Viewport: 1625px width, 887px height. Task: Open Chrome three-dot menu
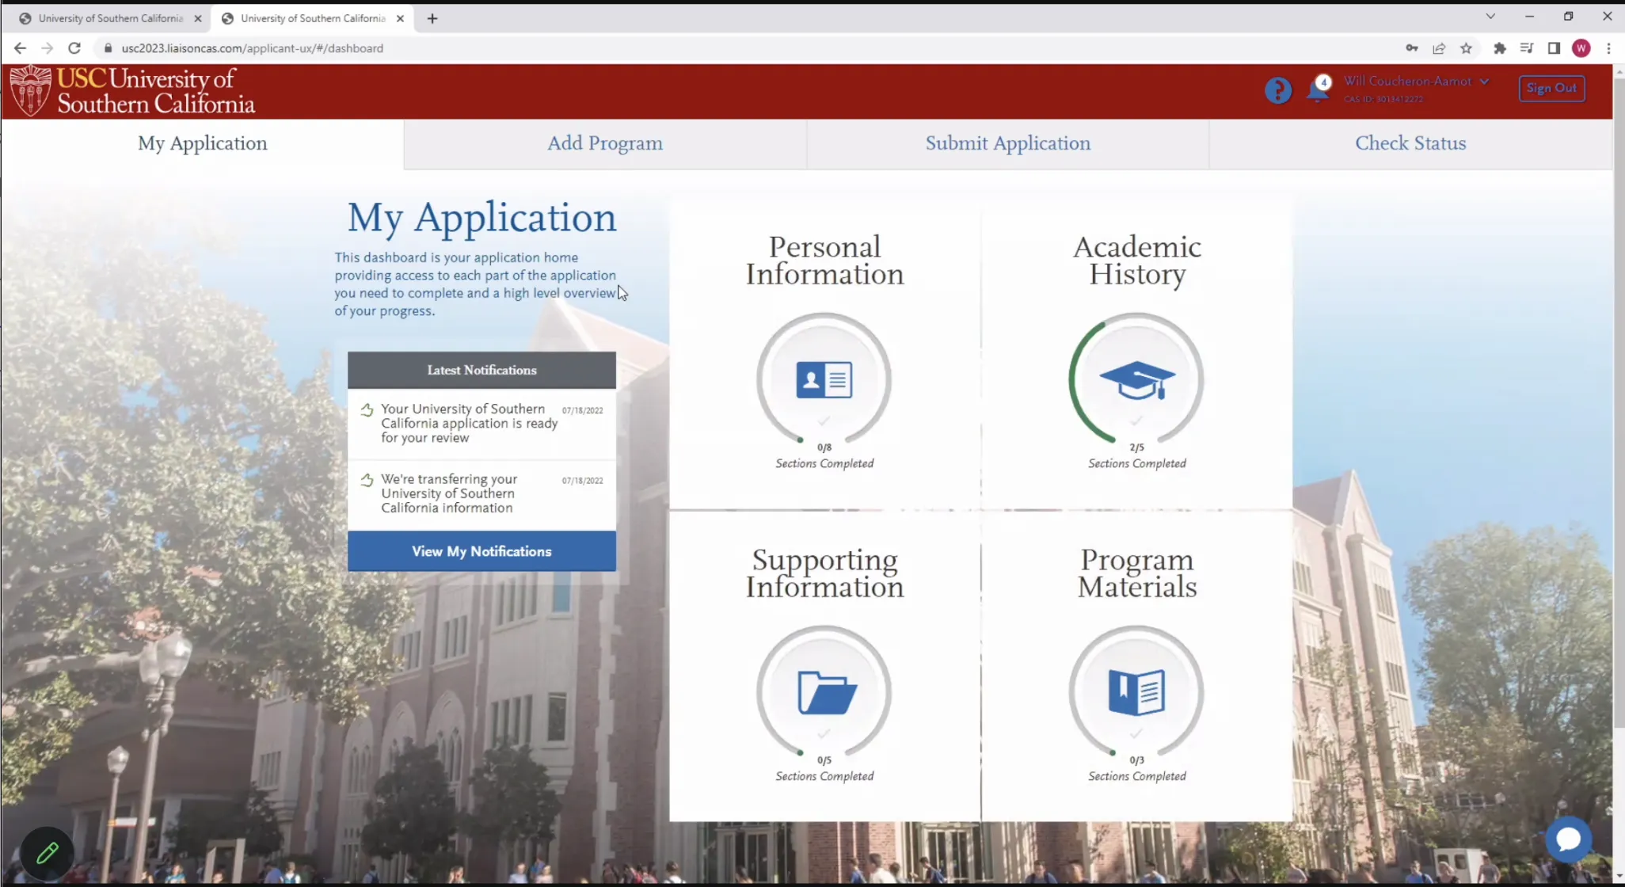[1608, 48]
